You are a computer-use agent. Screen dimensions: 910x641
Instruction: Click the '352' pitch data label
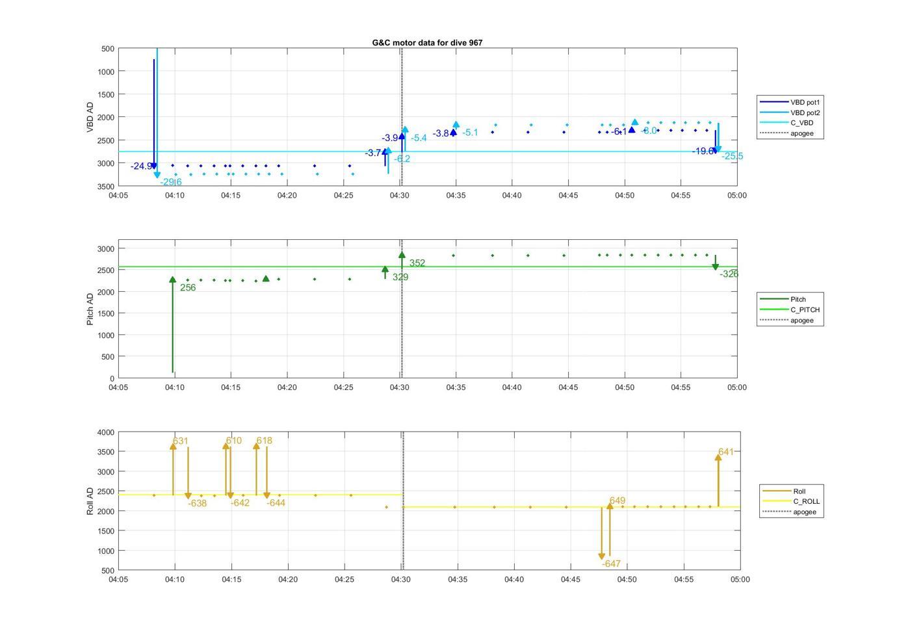click(417, 263)
